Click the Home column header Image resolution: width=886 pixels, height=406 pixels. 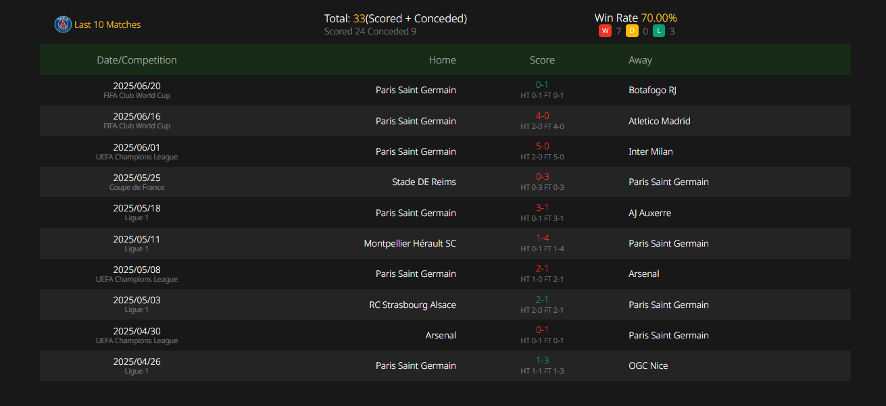pyautogui.click(x=442, y=60)
